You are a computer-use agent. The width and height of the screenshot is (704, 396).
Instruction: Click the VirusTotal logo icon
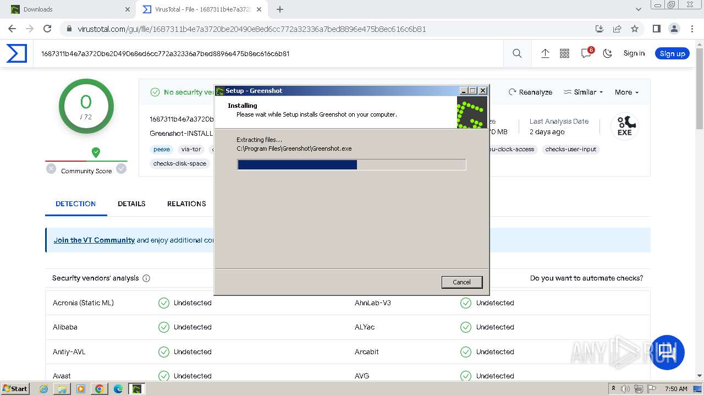(x=16, y=53)
